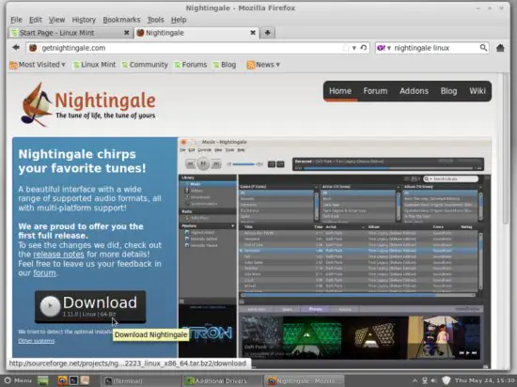Expand the address bar history dropdown arrow
Viewport: 517px width, 387px height.
[x=353, y=48]
